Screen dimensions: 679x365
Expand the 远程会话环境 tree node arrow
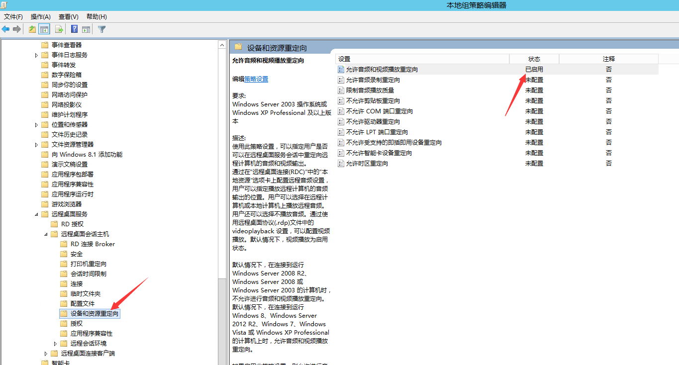tap(56, 344)
